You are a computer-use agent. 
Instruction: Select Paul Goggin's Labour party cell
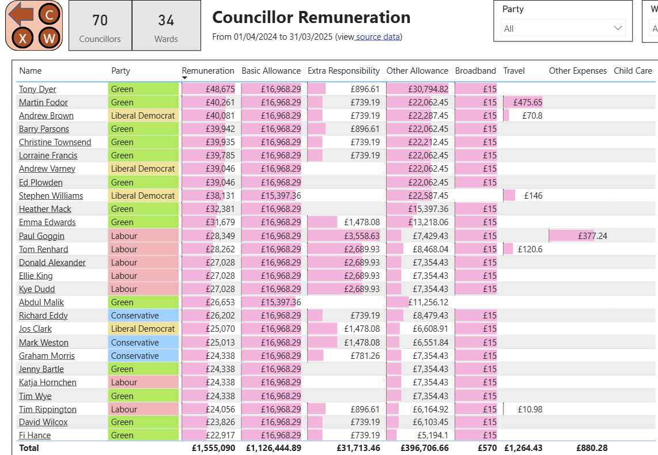pos(143,236)
